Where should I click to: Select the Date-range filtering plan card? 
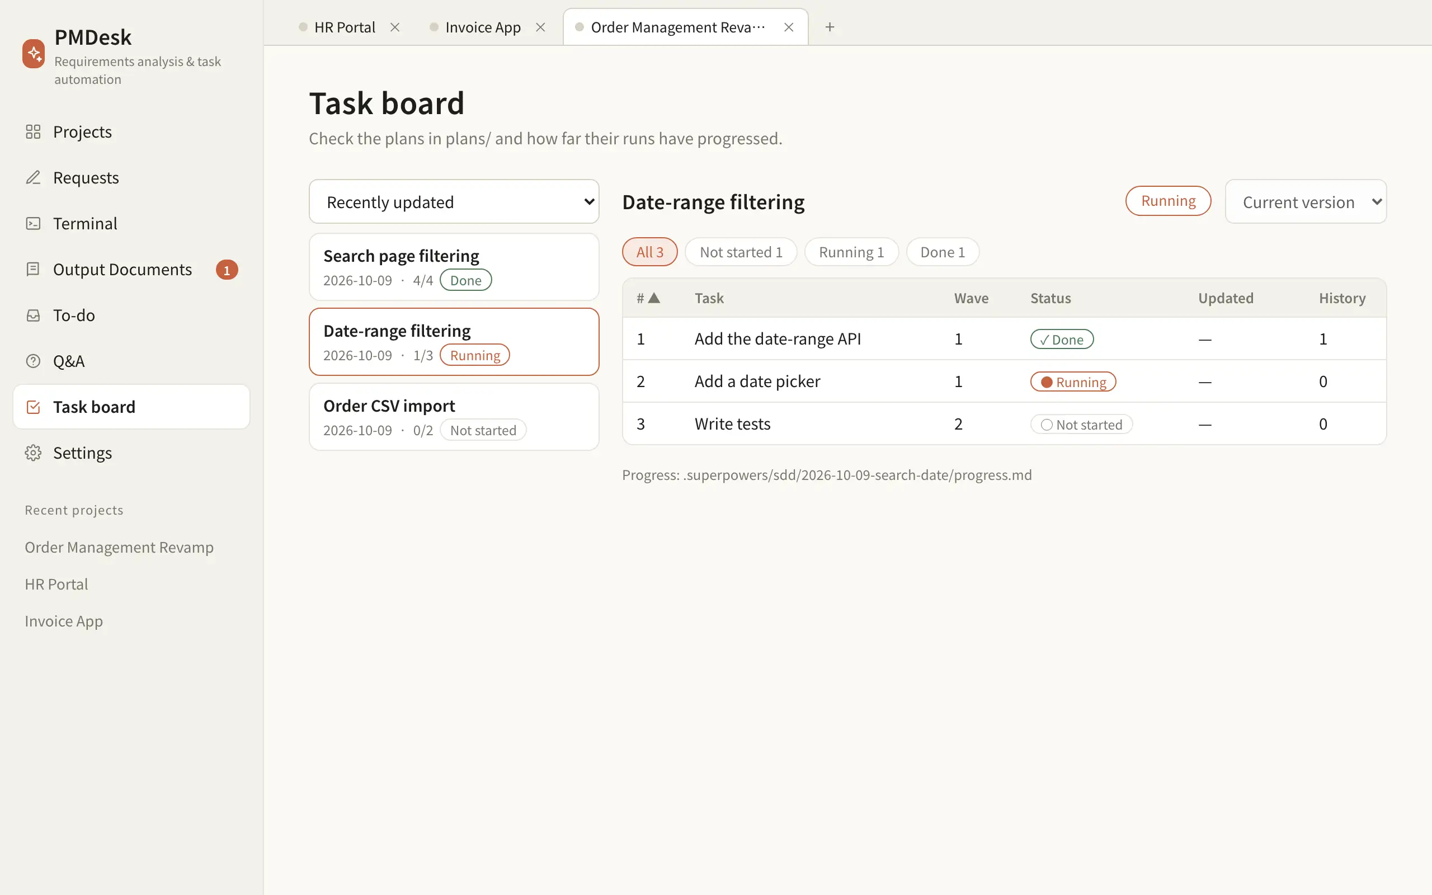tap(454, 342)
